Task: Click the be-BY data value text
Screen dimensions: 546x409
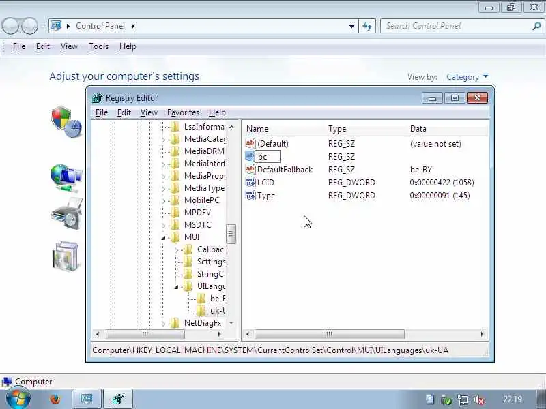Action: tap(420, 170)
